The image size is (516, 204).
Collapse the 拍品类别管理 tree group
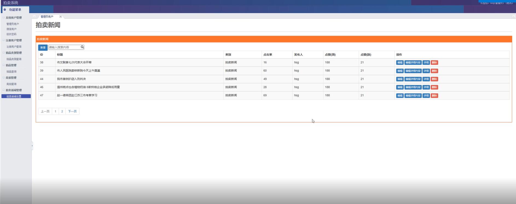coord(4,53)
